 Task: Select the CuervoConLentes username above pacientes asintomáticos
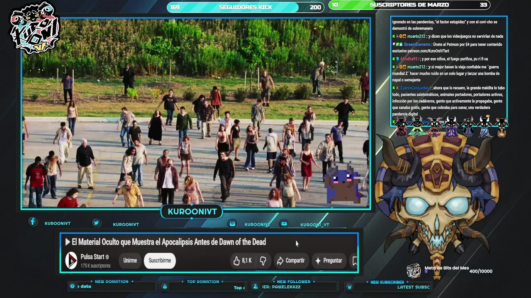pos(414,88)
